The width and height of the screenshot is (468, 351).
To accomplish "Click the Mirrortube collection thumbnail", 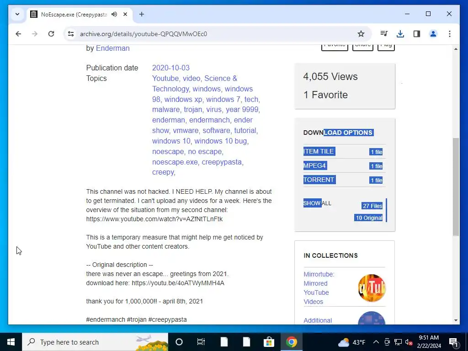I will point(372,288).
